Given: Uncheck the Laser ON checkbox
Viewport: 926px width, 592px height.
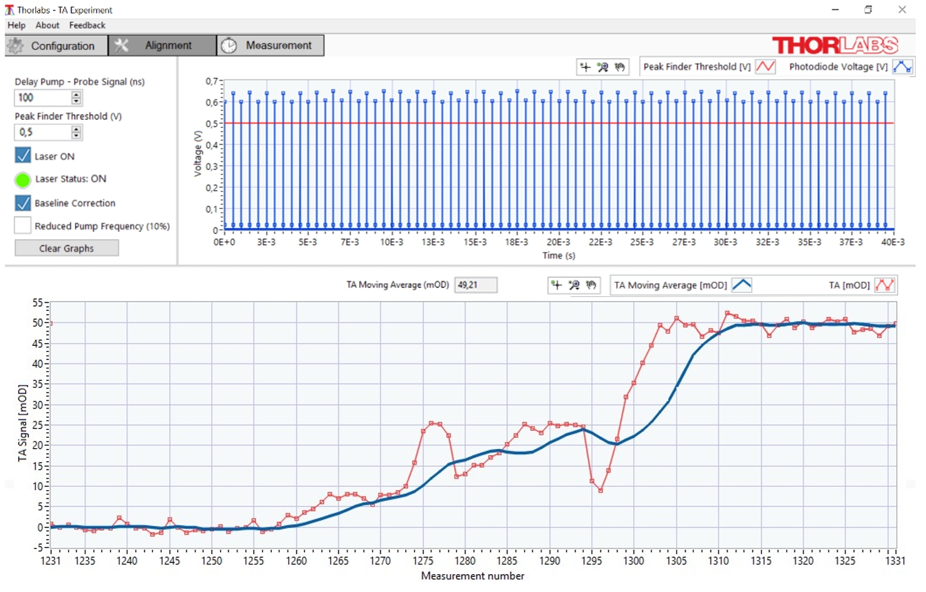Looking at the screenshot, I should point(23,156).
